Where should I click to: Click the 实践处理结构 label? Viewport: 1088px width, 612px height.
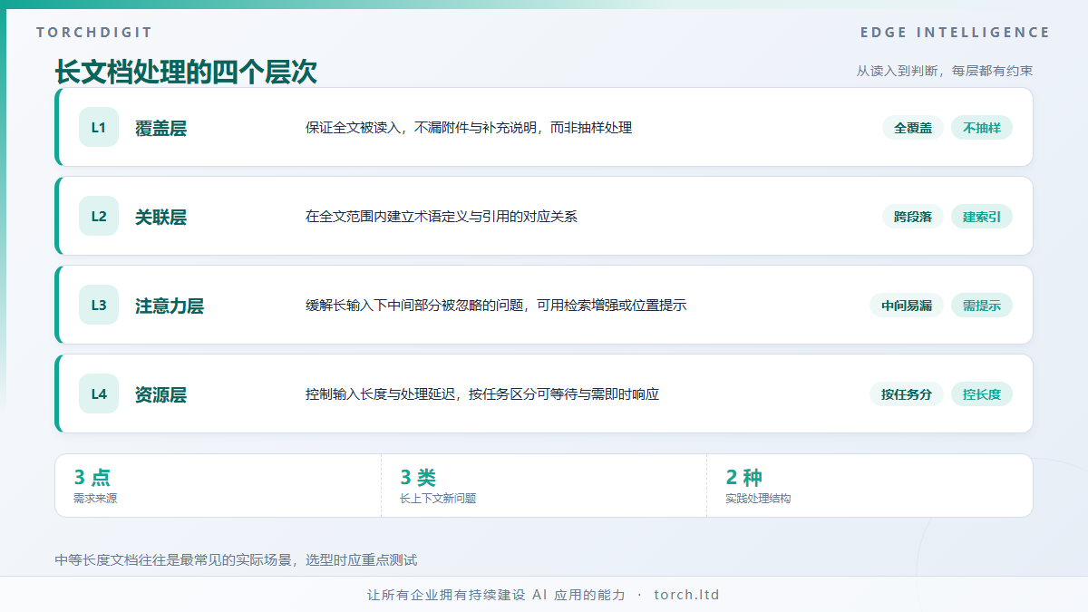[758, 499]
